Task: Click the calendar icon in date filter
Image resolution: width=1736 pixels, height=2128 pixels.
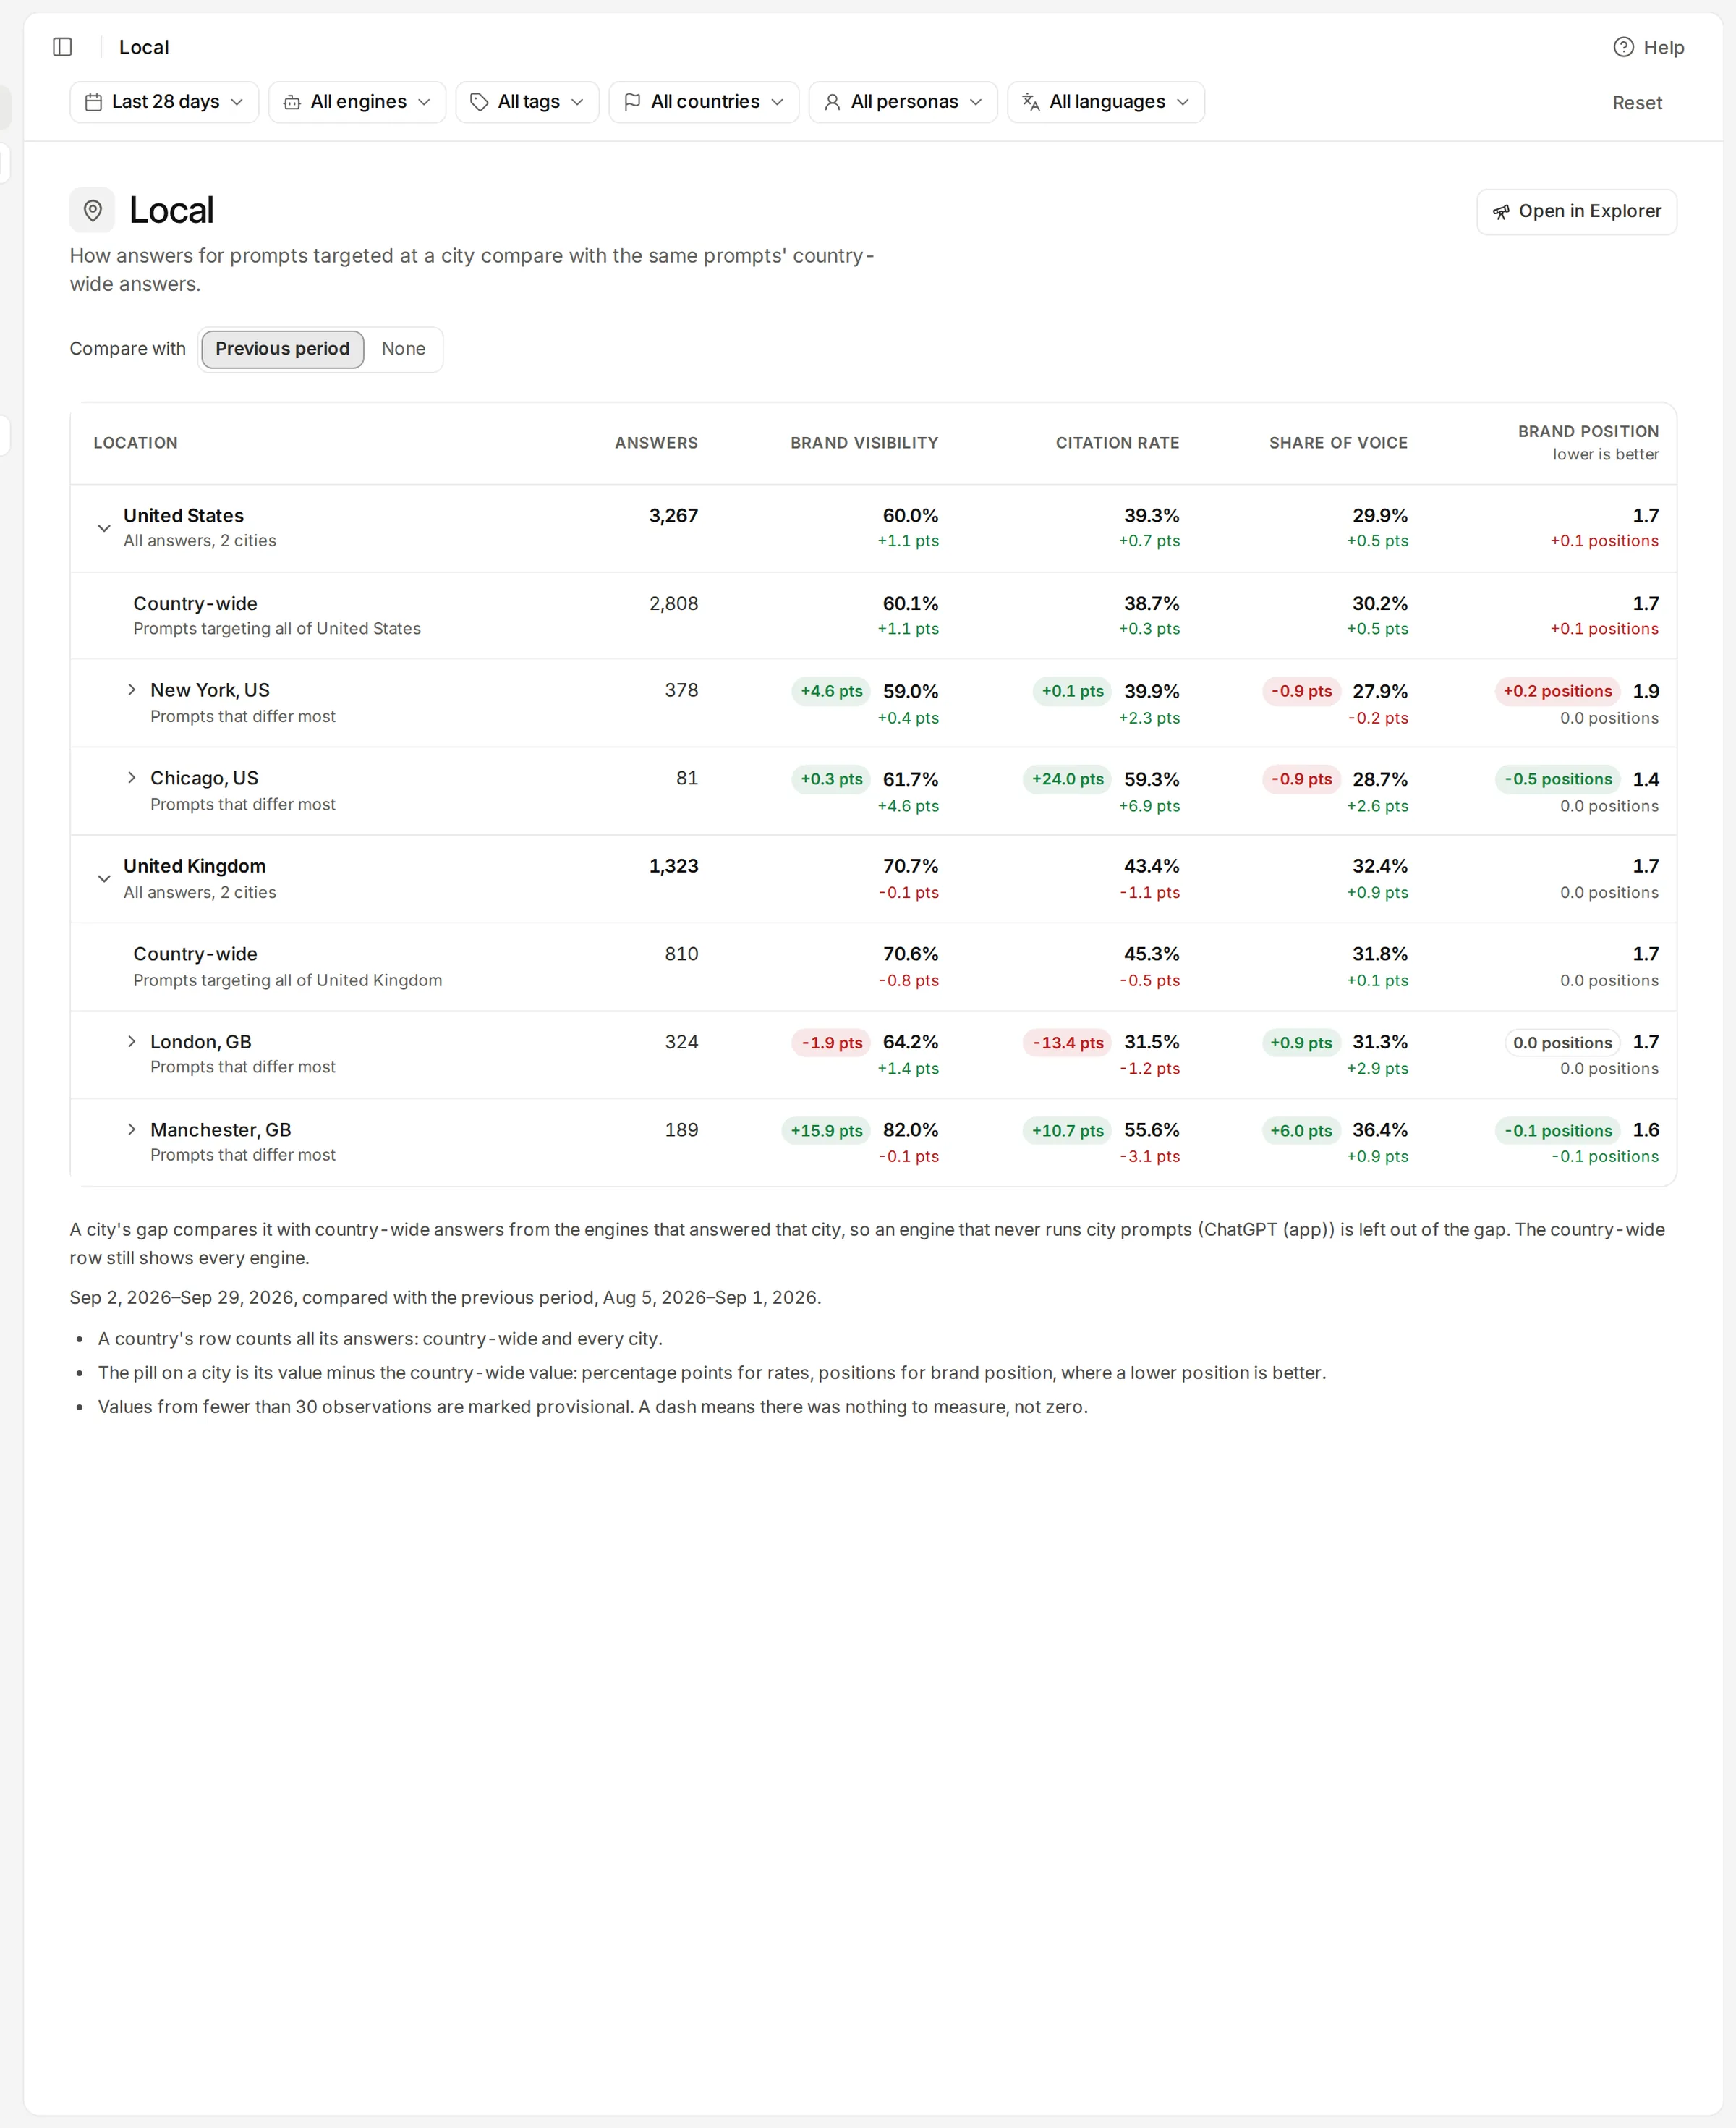Action: click(x=93, y=102)
